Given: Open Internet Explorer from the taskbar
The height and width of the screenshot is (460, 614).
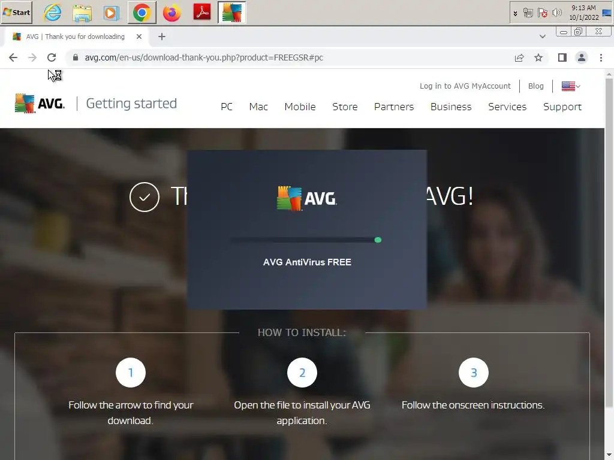Looking at the screenshot, I should pyautogui.click(x=52, y=13).
